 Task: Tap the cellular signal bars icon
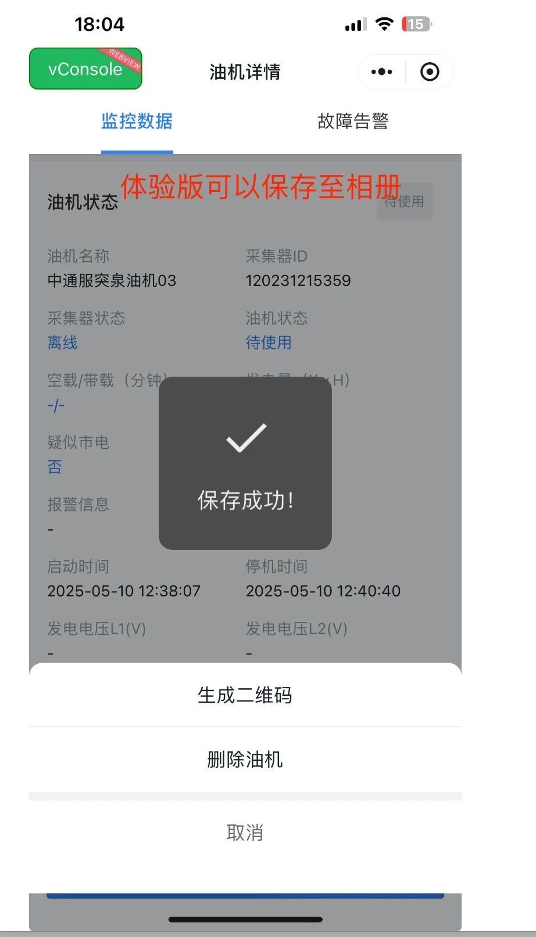355,24
